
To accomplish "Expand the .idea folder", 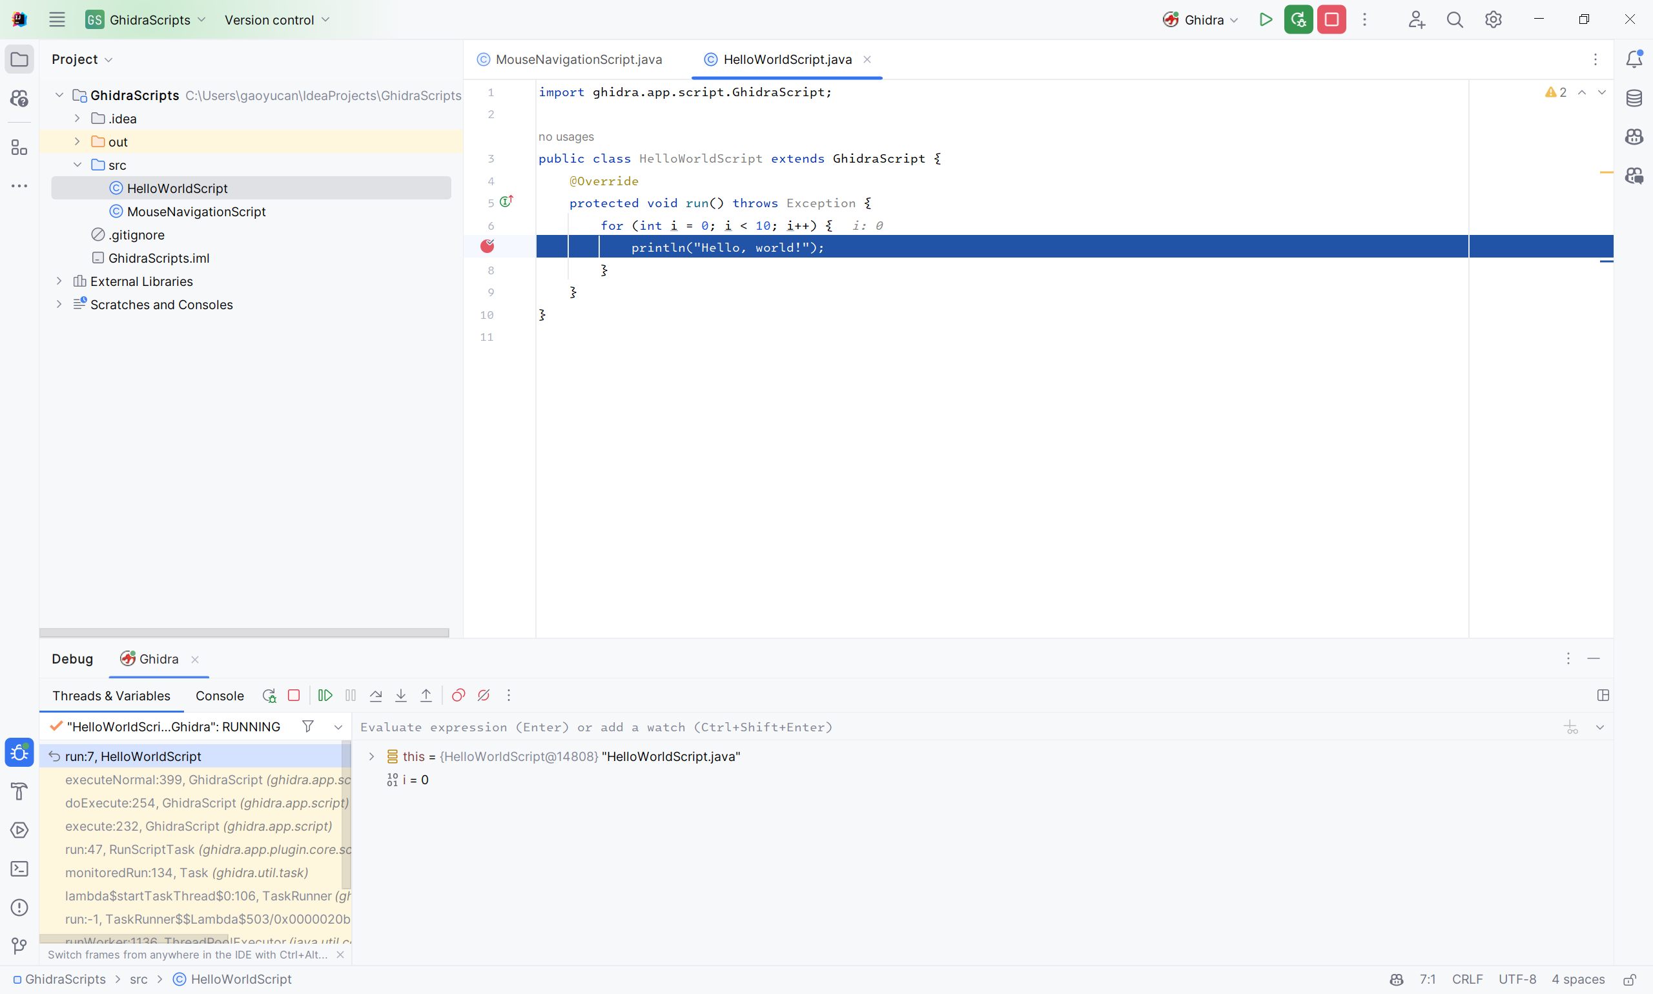I will tap(77, 118).
